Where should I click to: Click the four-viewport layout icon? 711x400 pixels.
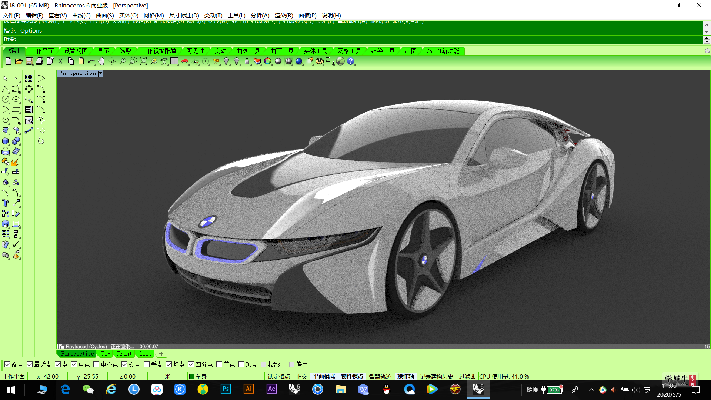click(174, 61)
